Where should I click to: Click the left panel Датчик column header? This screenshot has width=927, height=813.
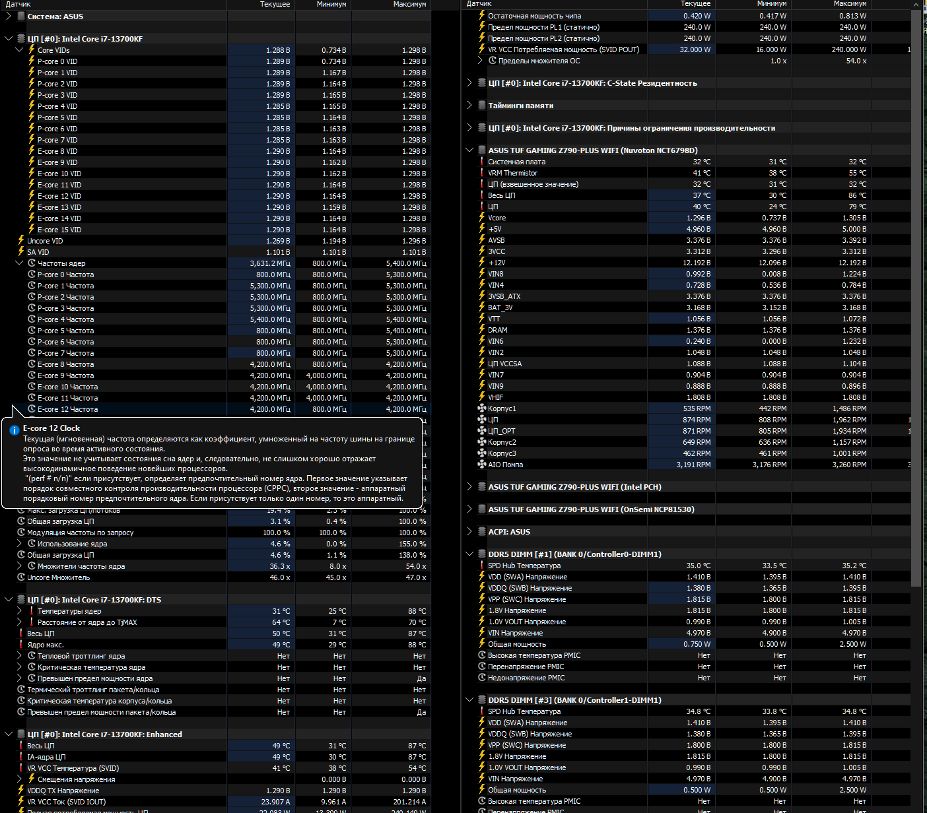pyautogui.click(x=114, y=5)
